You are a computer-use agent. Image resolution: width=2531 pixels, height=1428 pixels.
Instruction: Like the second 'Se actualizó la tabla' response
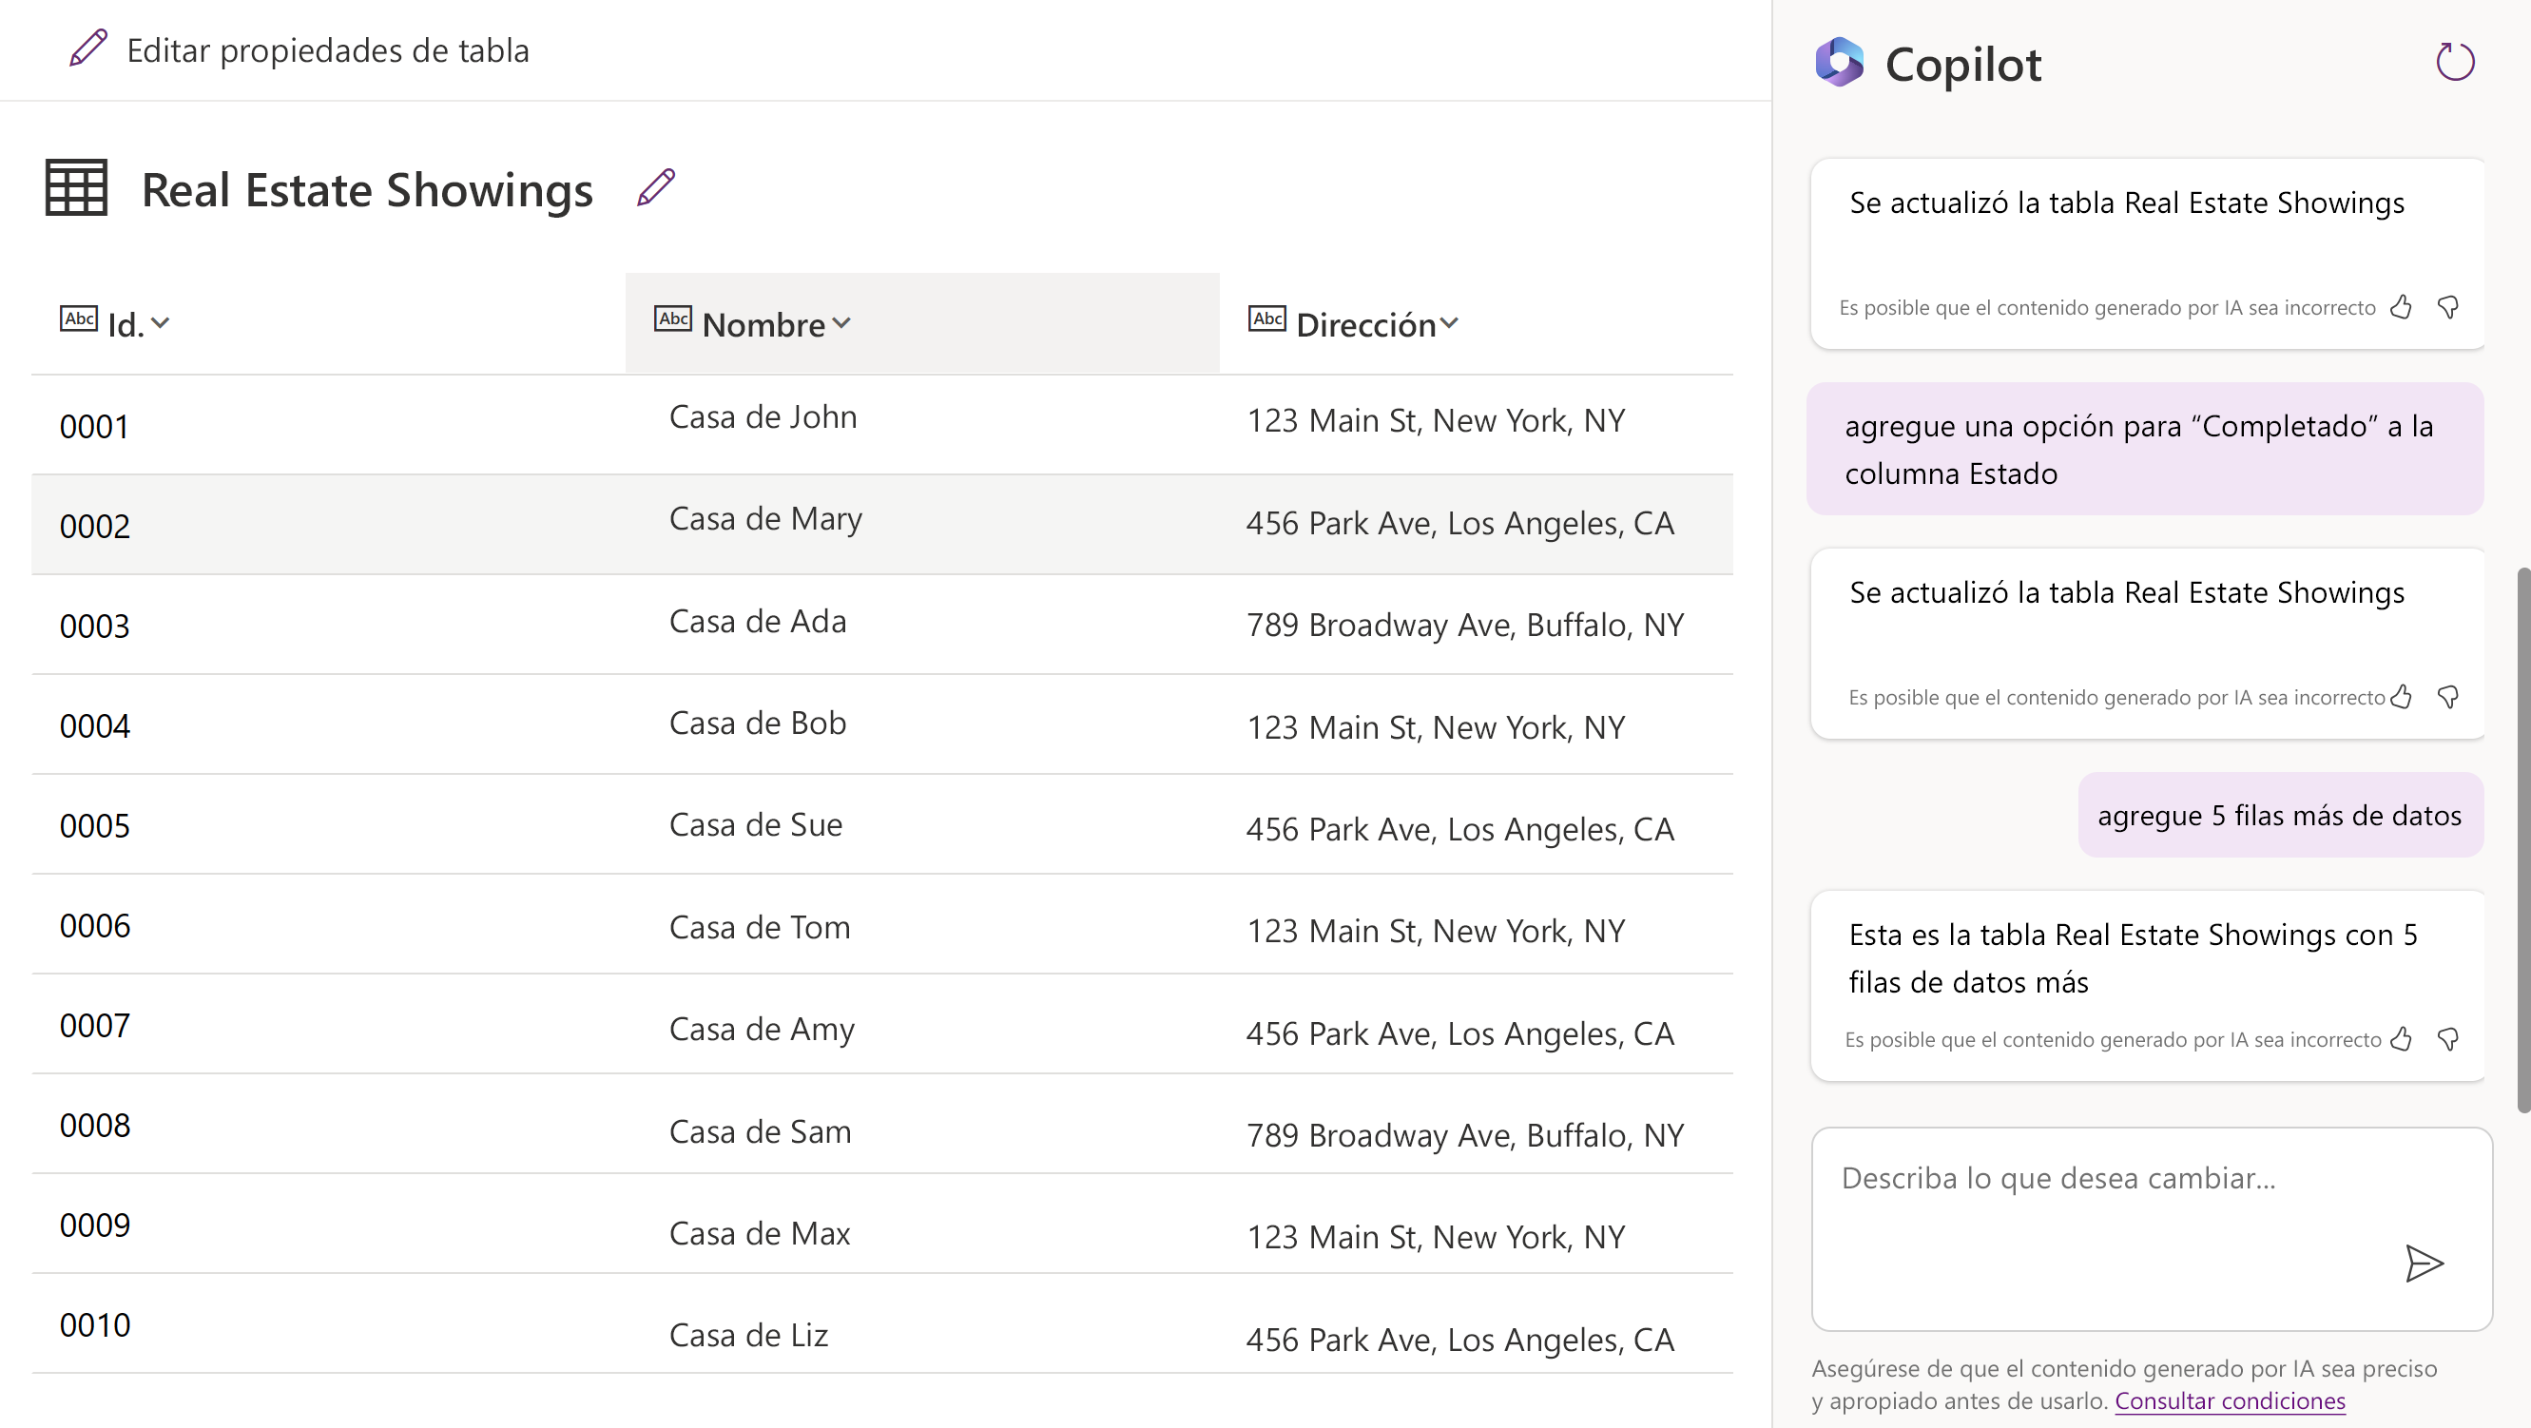[2402, 697]
